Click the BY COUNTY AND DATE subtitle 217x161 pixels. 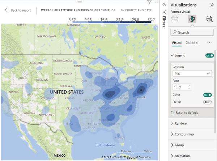tap(136, 10)
